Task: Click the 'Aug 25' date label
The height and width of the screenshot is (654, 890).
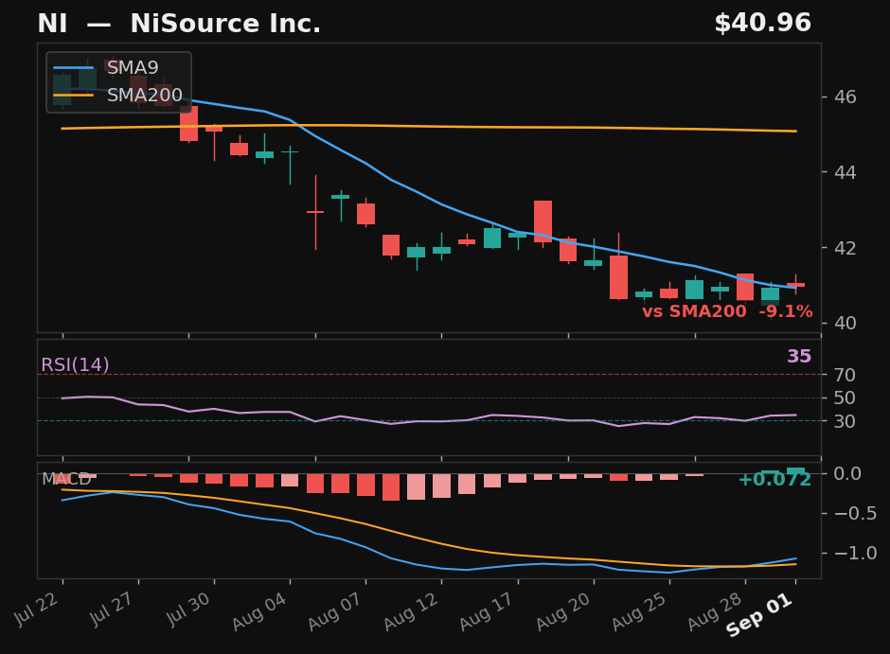Action: click(639, 611)
